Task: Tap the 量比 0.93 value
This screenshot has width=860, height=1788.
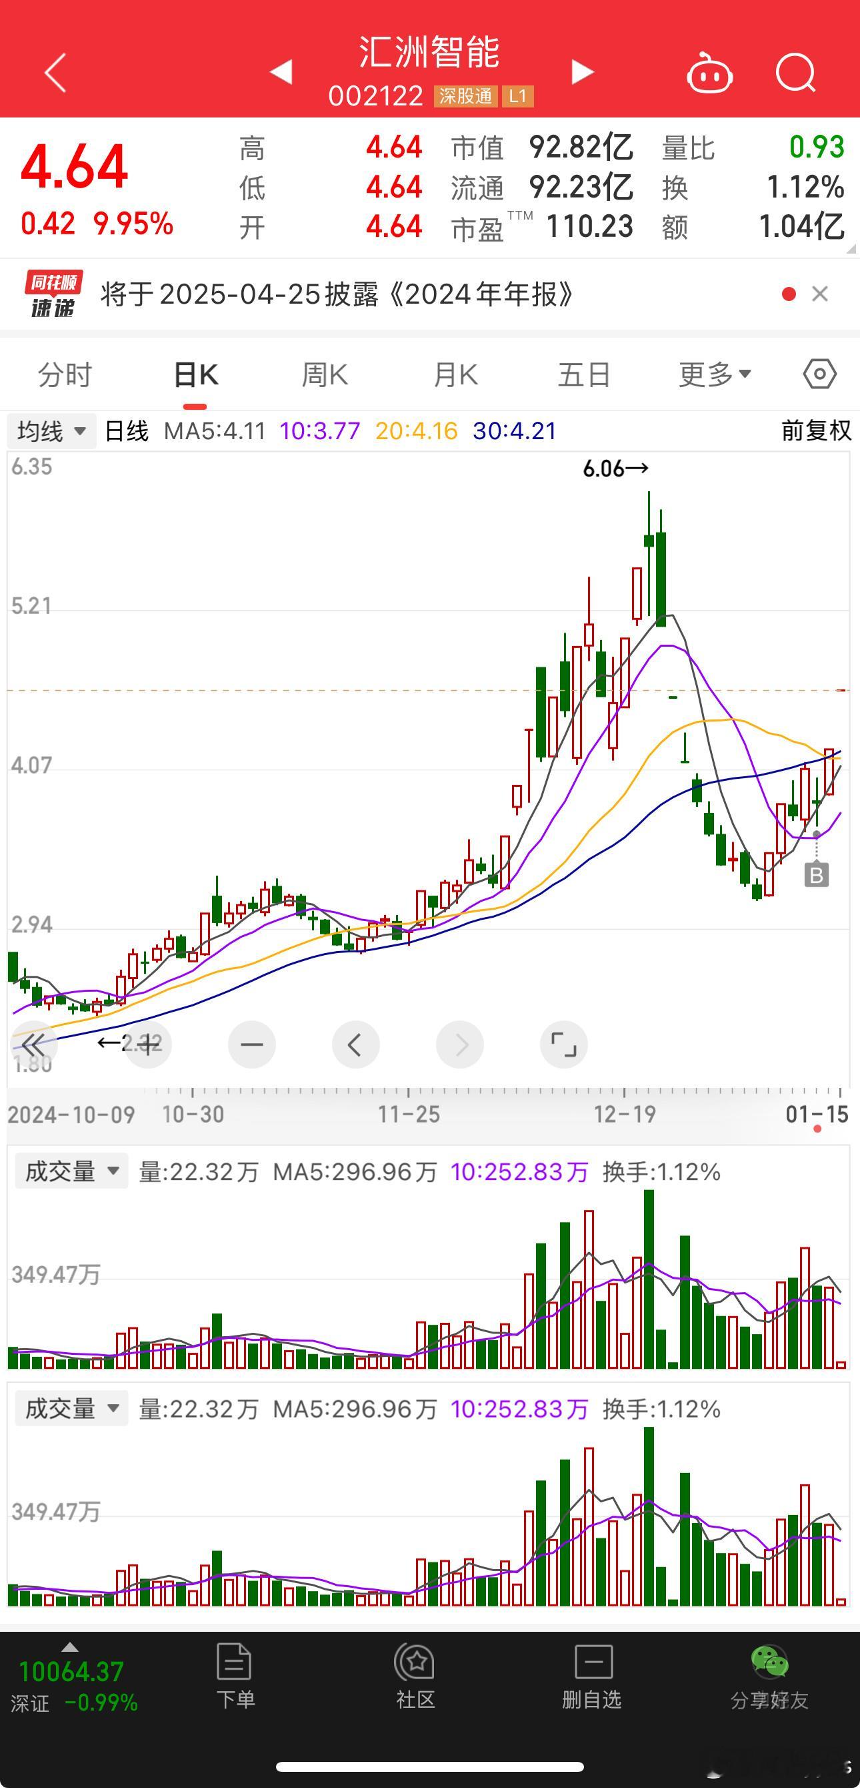Action: tap(817, 147)
